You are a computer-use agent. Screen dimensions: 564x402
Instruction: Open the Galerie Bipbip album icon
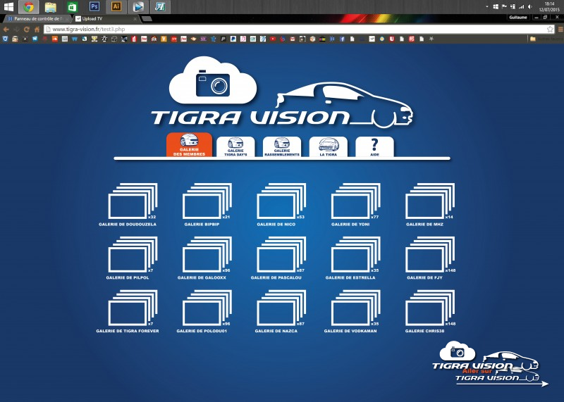point(206,202)
